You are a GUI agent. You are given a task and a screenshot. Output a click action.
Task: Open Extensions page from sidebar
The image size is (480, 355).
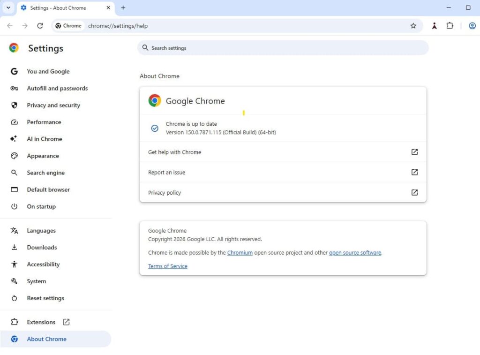[56, 322]
